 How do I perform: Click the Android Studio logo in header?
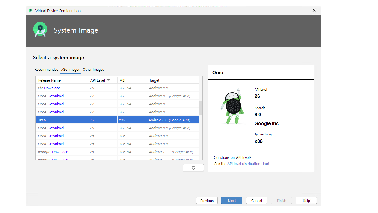[x=40, y=30]
